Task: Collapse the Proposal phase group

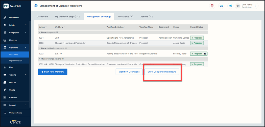Action: pyautogui.click(x=39, y=33)
